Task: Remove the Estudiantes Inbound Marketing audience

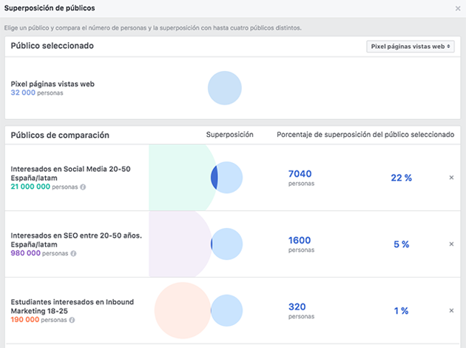Action: point(451,310)
